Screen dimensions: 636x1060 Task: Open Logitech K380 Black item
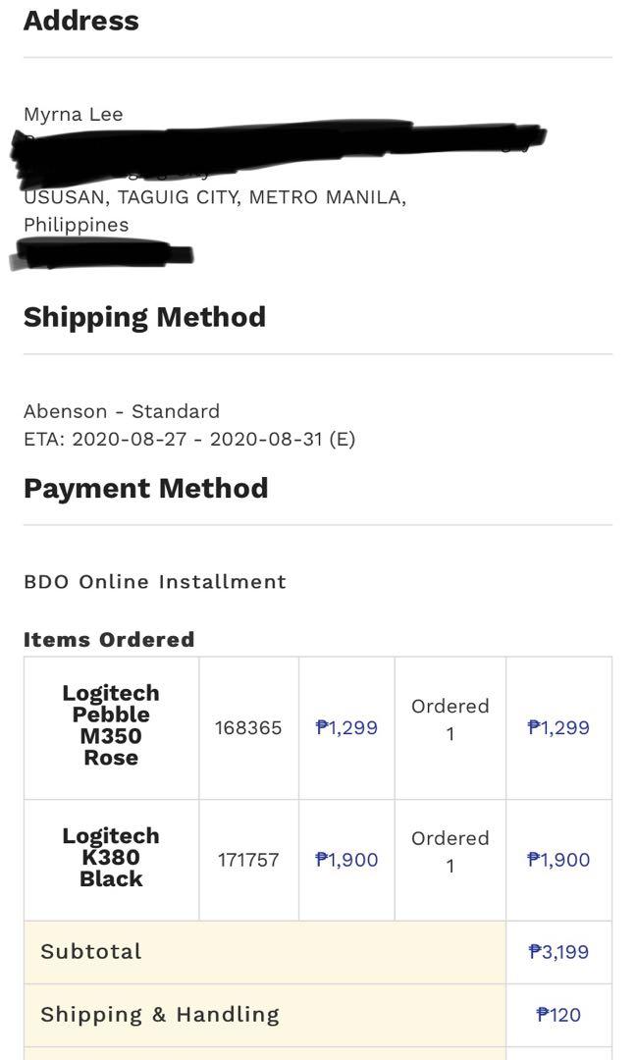pyautogui.click(x=111, y=857)
